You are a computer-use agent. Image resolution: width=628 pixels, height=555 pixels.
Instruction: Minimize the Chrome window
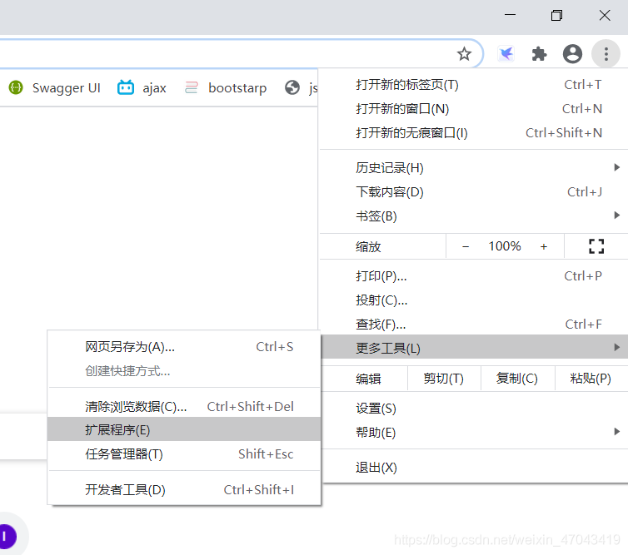(510, 15)
